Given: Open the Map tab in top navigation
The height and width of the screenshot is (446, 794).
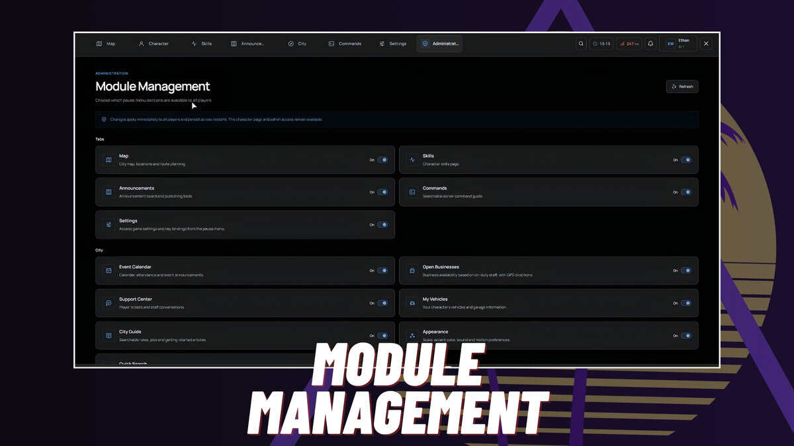Looking at the screenshot, I should tap(106, 44).
